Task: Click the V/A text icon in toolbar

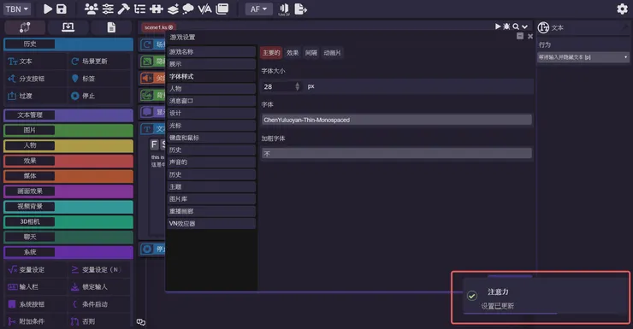Action: (x=204, y=9)
